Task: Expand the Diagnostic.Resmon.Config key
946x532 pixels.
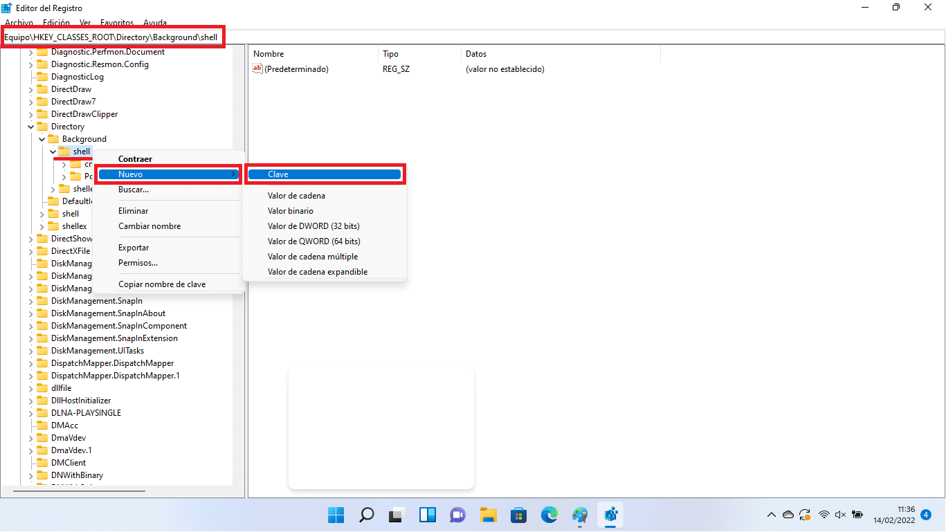Action: tap(31, 64)
